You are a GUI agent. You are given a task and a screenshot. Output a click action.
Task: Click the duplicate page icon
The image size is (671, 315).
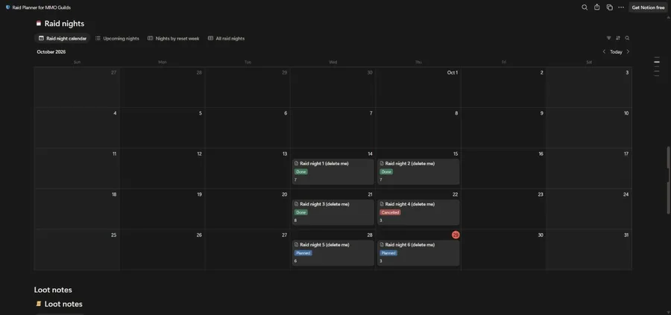point(609,7)
